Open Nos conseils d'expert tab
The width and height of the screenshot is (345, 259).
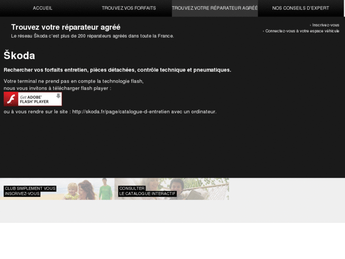pyautogui.click(x=300, y=8)
